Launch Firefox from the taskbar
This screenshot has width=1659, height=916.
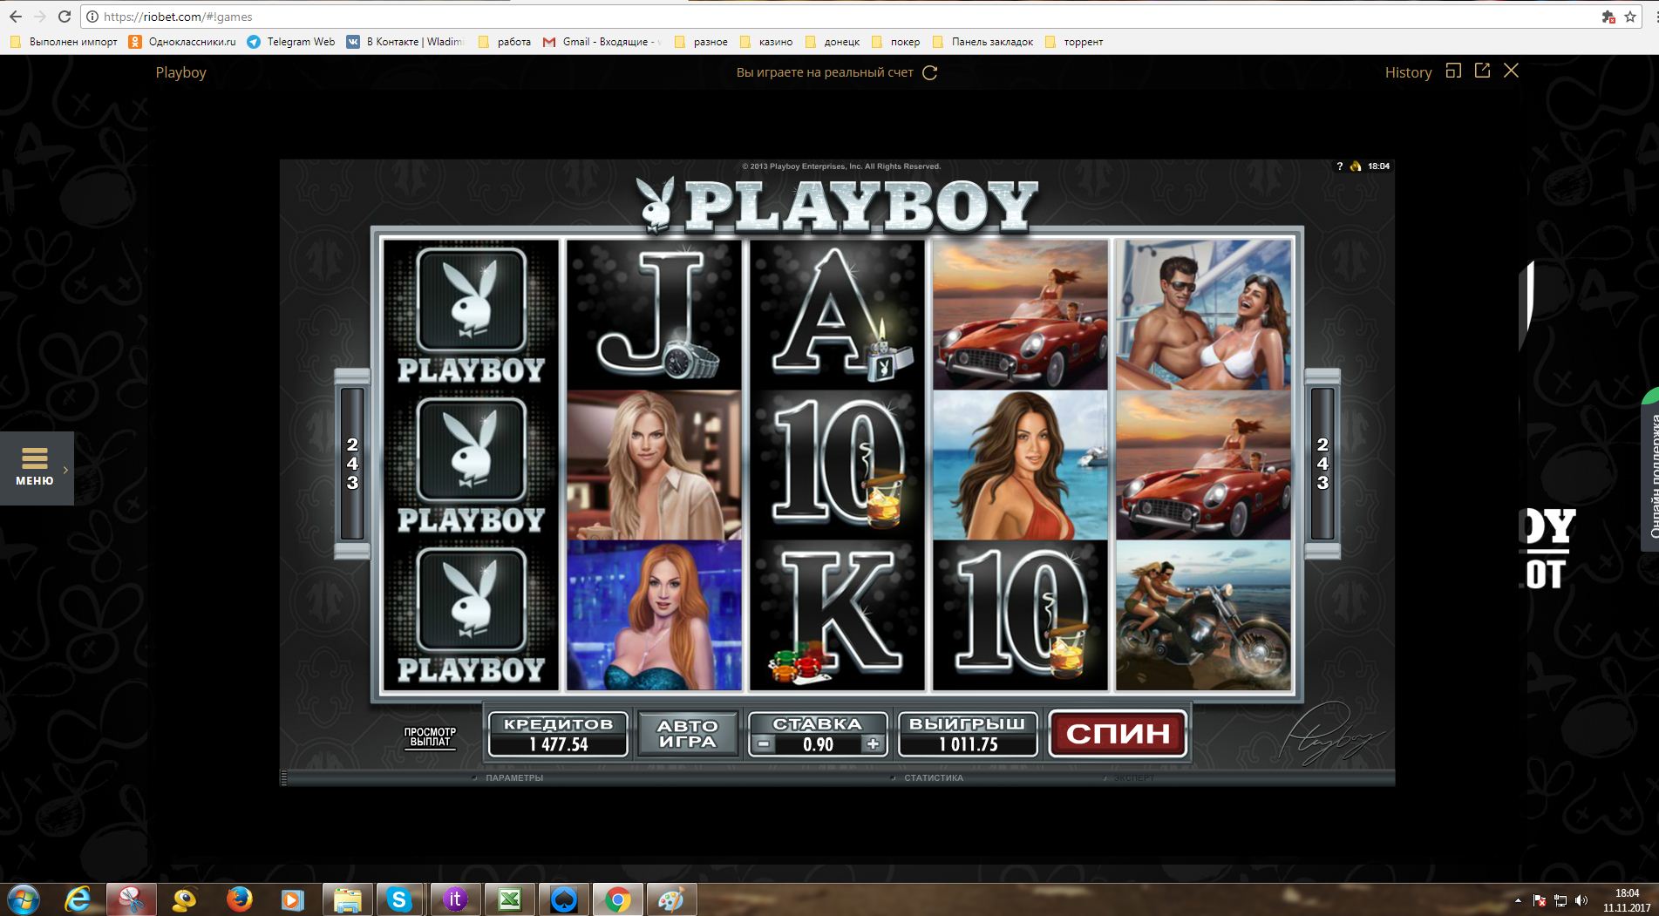click(239, 899)
